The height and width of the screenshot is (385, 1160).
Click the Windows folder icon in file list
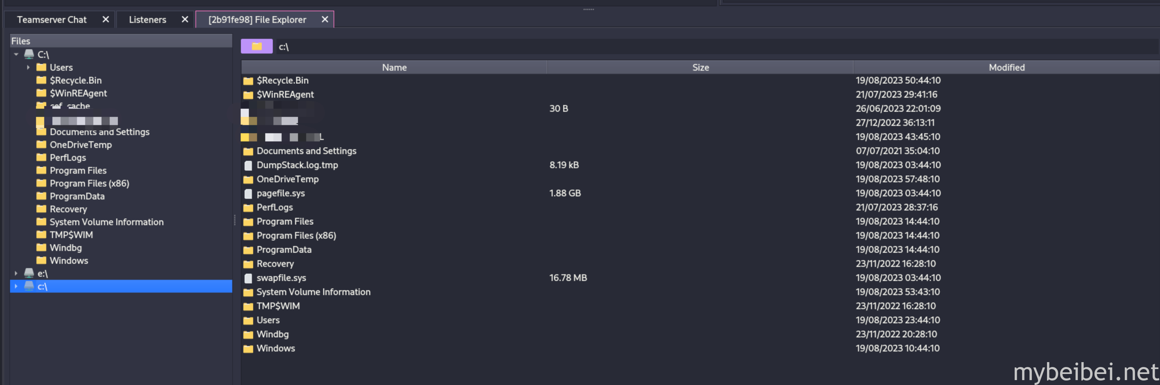pyautogui.click(x=248, y=349)
